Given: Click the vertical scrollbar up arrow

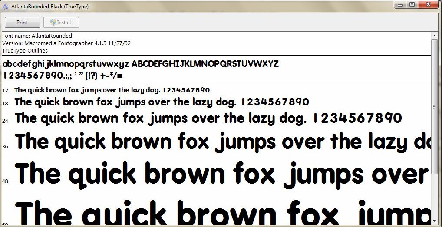Looking at the screenshot, I should pos(434,36).
